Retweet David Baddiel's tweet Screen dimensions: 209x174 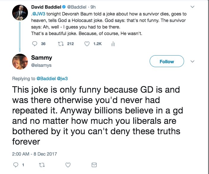pos(62,44)
